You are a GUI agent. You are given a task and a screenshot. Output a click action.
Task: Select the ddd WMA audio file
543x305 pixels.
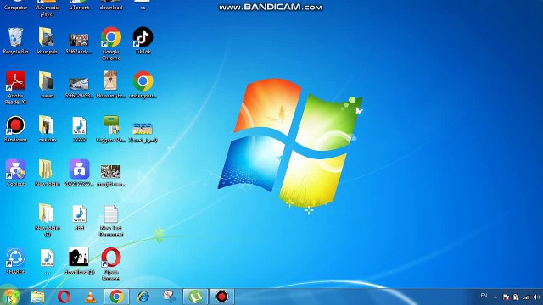pyautogui.click(x=79, y=217)
